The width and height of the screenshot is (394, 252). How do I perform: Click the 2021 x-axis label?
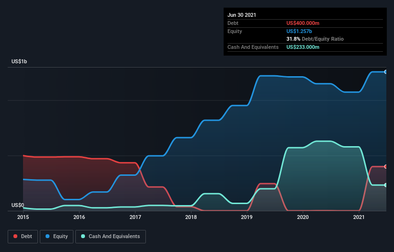tap(359, 217)
